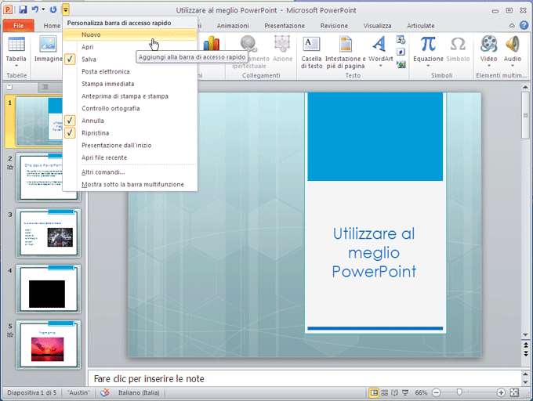Uncheck Ripristina in quick access menu
The image size is (533, 401).
click(129, 133)
